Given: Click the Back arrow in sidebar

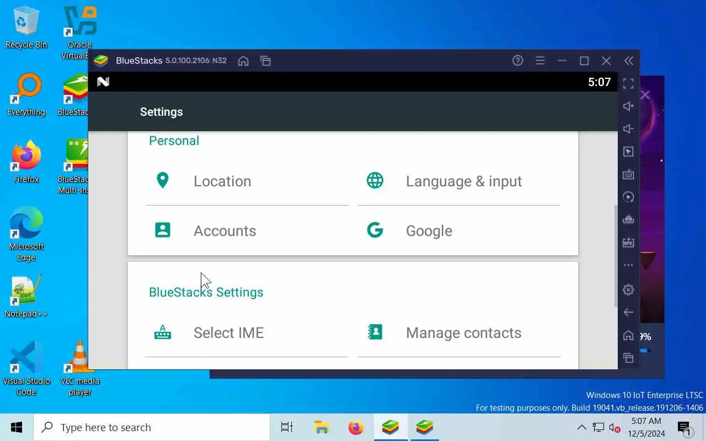Looking at the screenshot, I should (628, 312).
